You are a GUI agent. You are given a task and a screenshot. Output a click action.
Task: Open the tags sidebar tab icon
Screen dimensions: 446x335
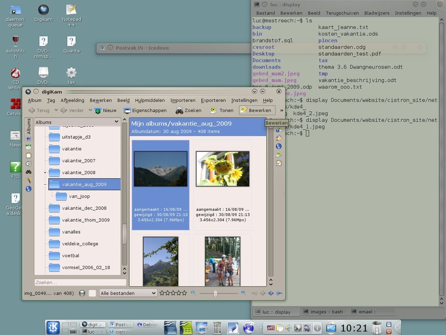point(28,155)
